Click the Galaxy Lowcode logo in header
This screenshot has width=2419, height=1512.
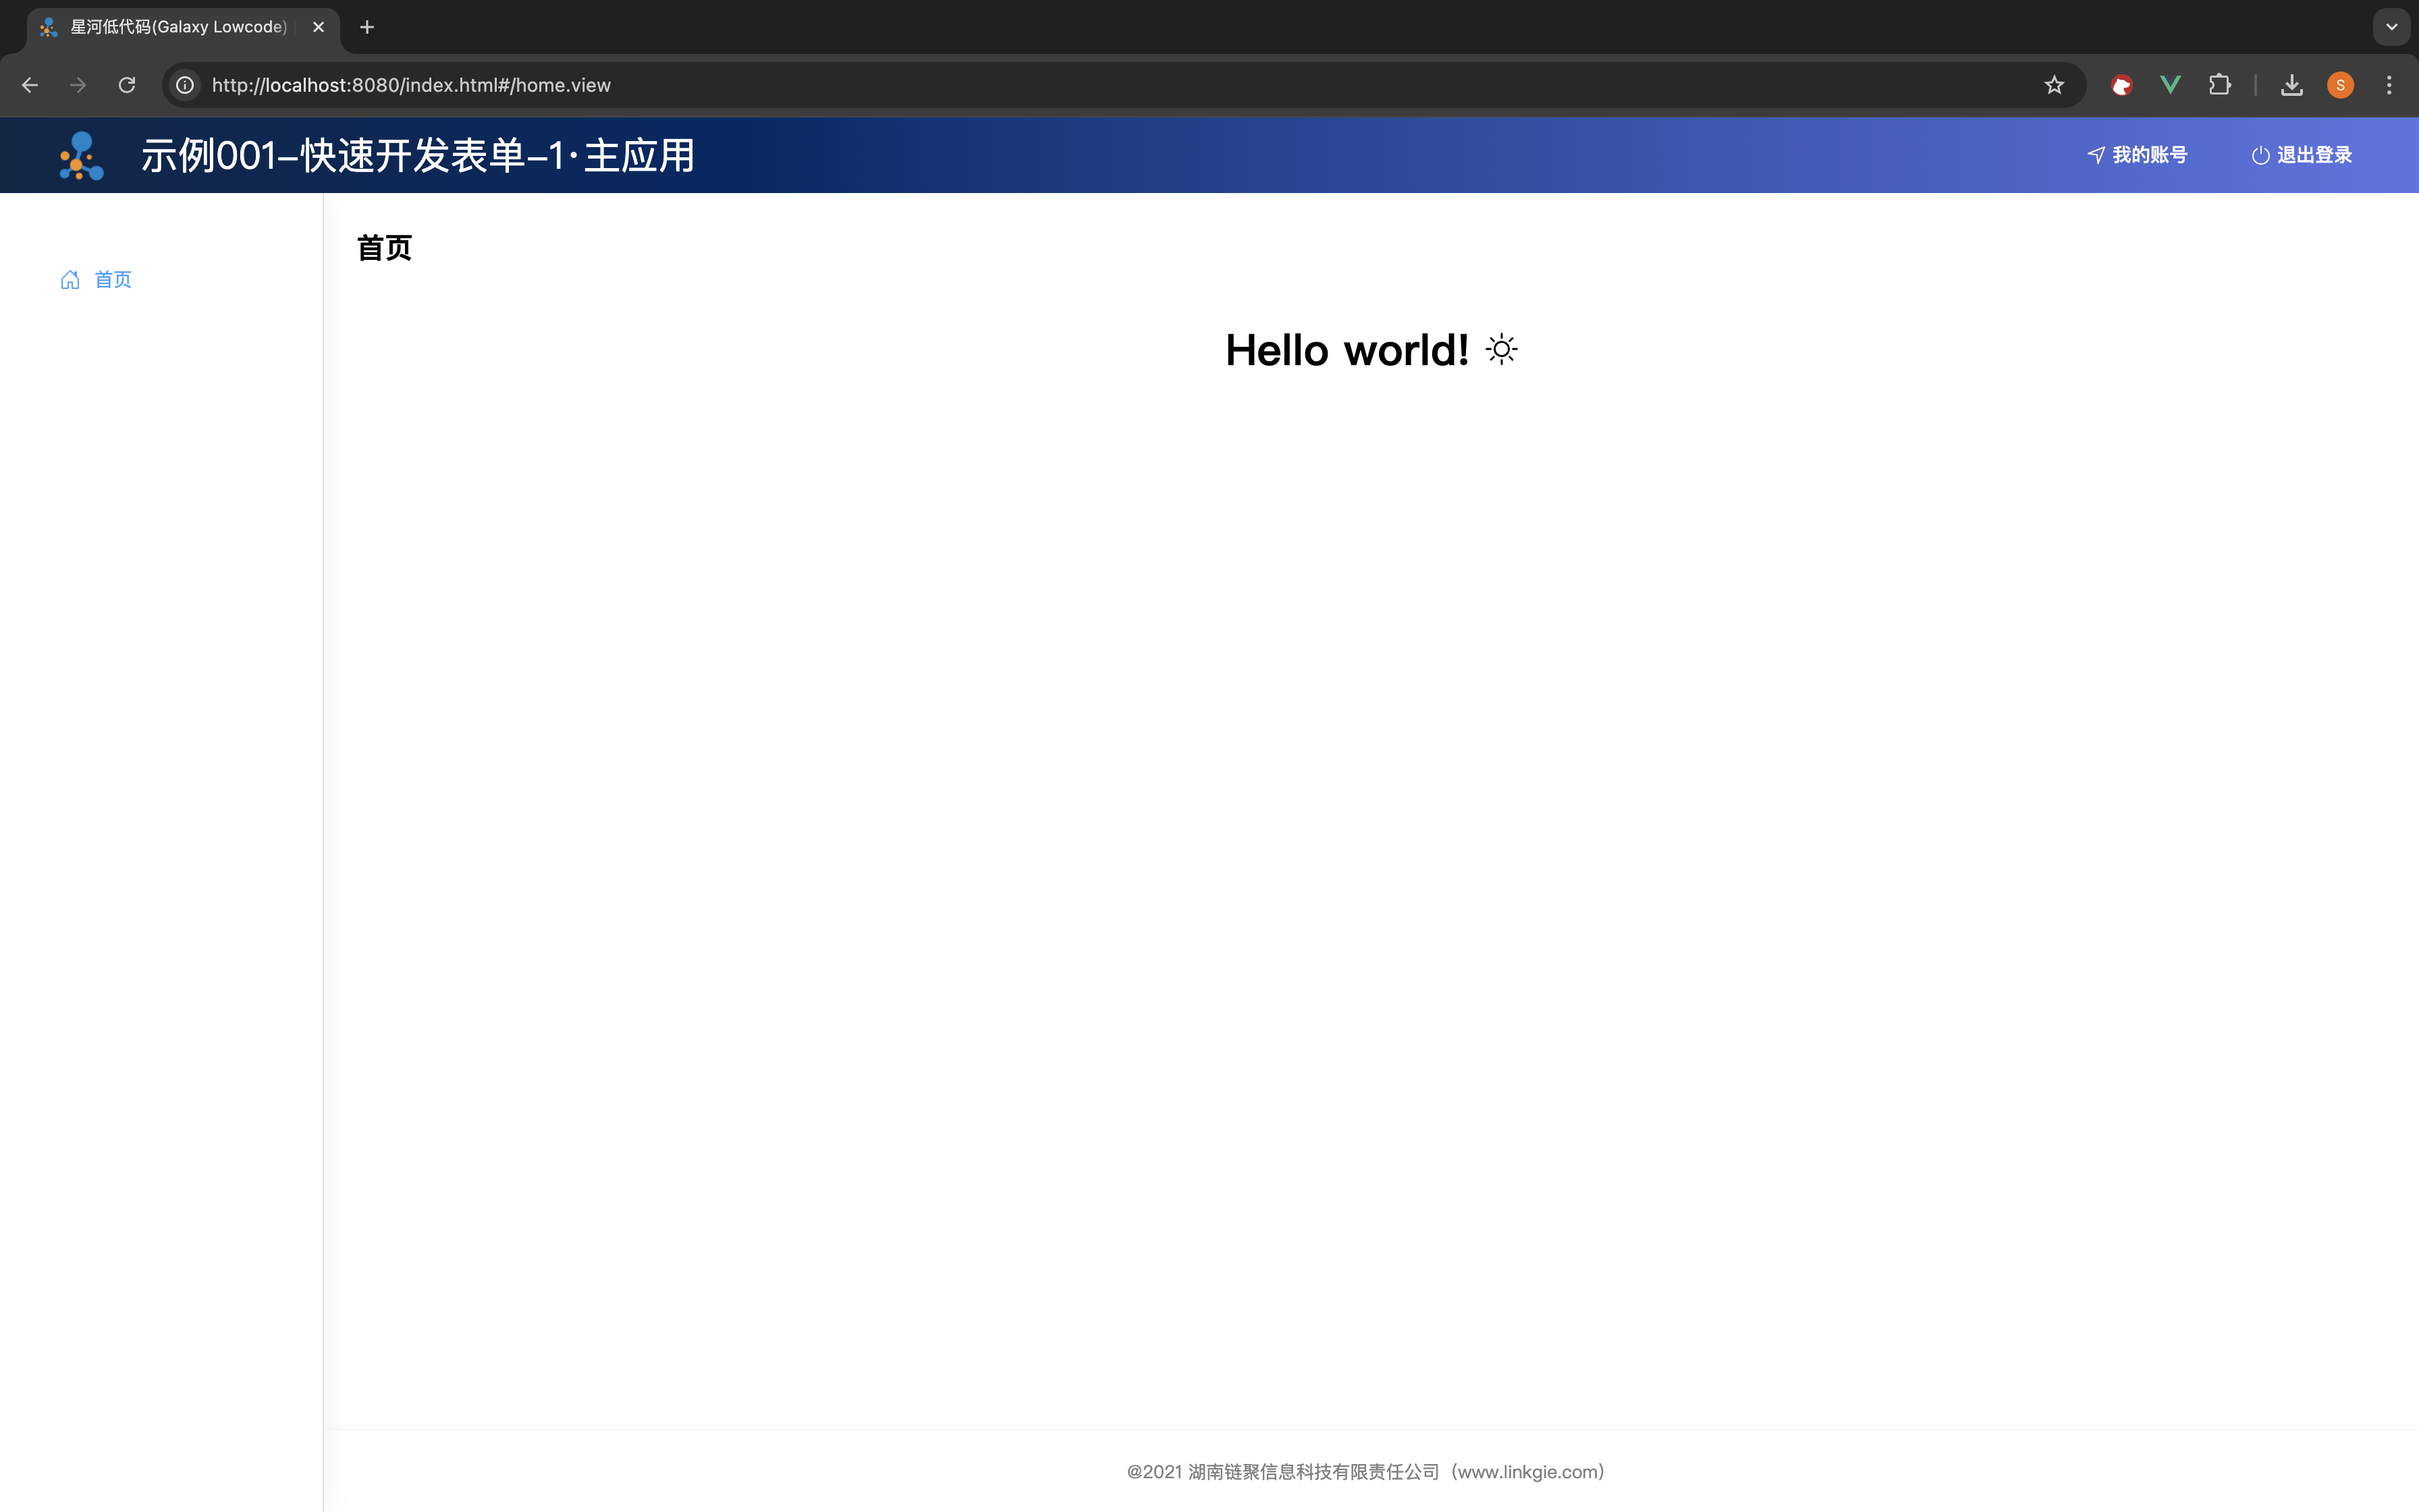[x=81, y=156]
